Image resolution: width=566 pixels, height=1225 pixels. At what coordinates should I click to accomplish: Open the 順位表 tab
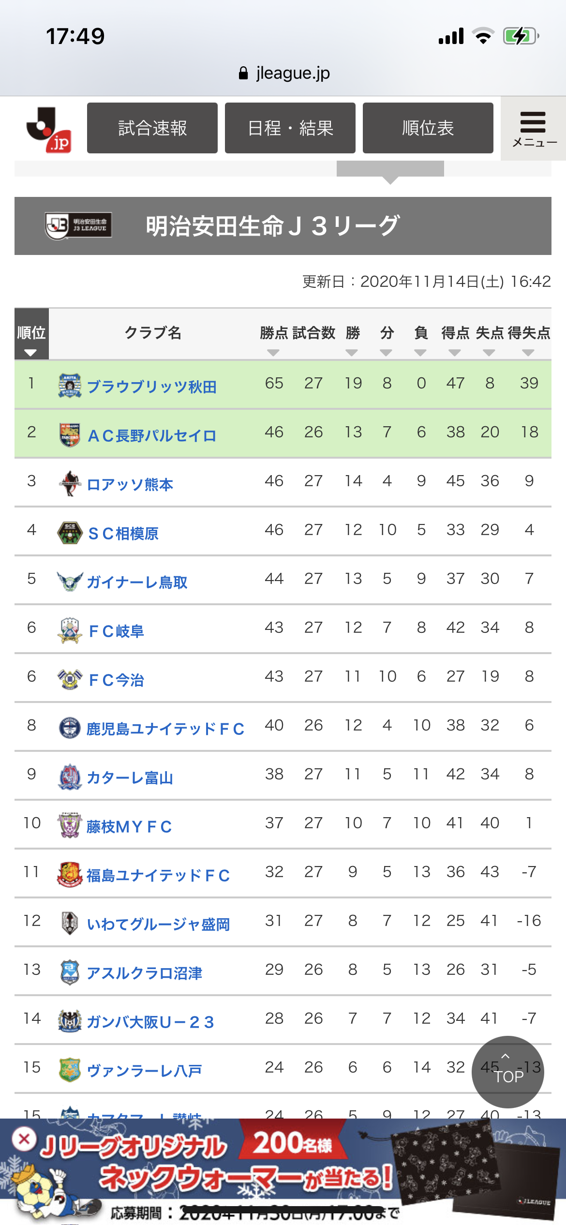pyautogui.click(x=428, y=128)
